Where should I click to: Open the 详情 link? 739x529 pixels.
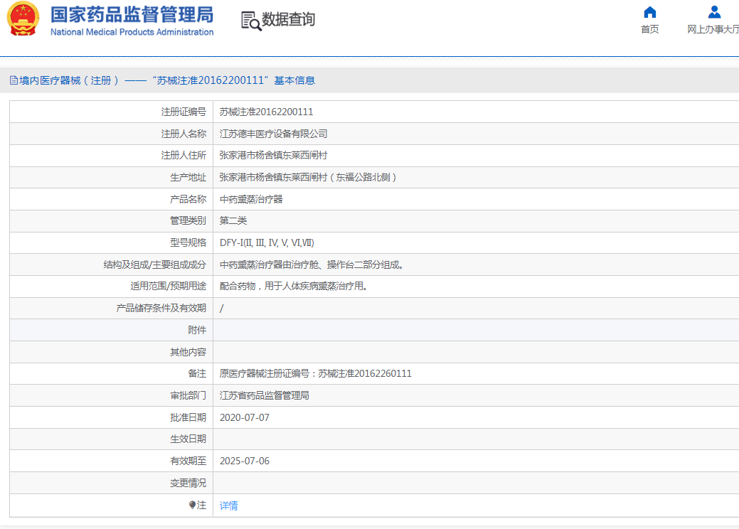tap(228, 506)
